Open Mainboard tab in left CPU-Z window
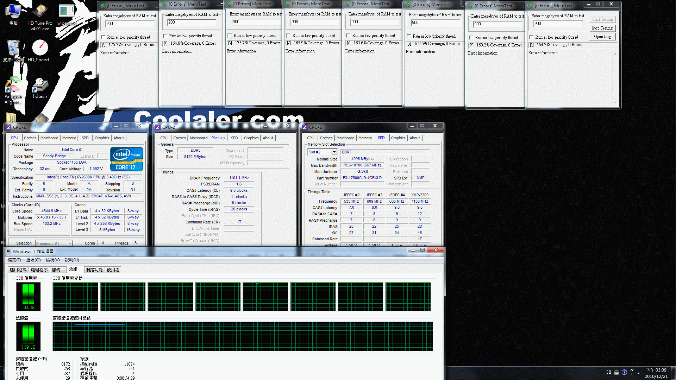This screenshot has height=380, width=676. pos(49,138)
